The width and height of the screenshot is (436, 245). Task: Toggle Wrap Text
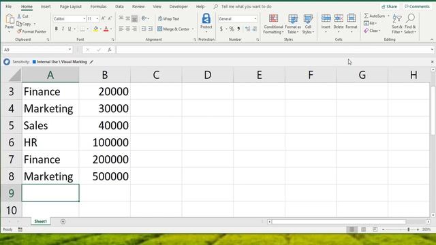(x=168, y=18)
